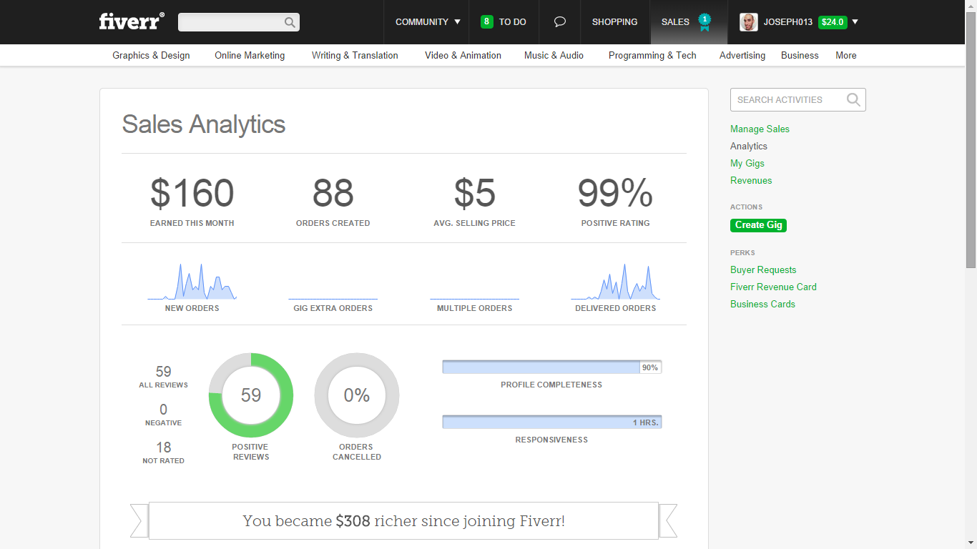
Task: Click the Joseph013 profile avatar
Action: [x=748, y=22]
